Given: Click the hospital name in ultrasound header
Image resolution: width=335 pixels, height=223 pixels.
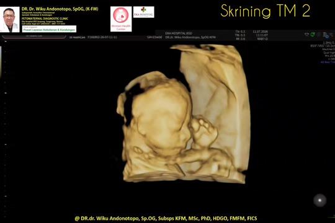Looking at the screenshot, I should point(179,33).
